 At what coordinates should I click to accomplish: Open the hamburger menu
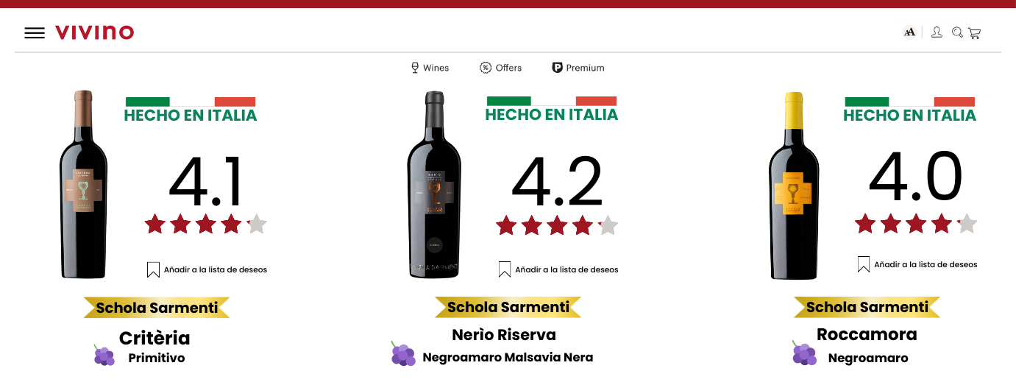click(x=35, y=33)
